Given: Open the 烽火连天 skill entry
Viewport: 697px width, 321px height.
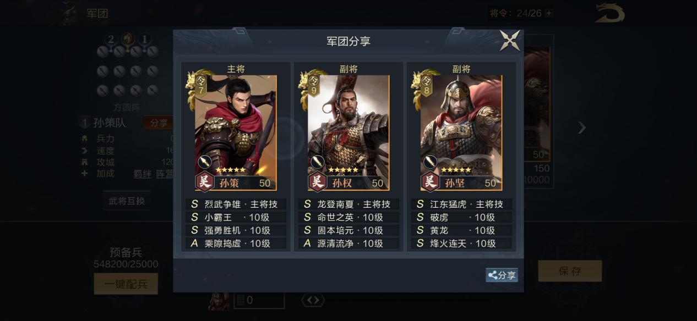Looking at the screenshot, I should (x=461, y=243).
